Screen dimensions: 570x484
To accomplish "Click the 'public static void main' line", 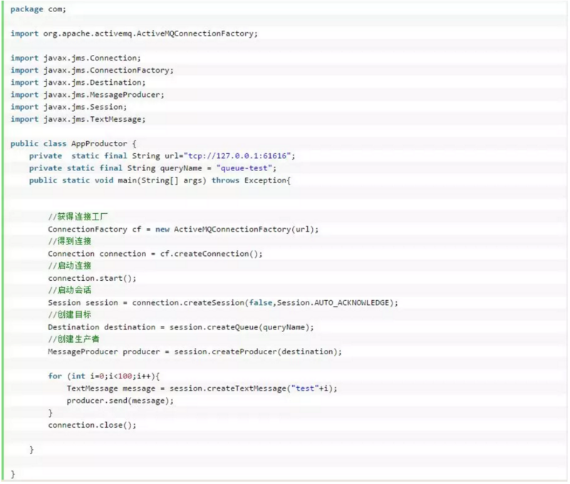I will point(160,180).
